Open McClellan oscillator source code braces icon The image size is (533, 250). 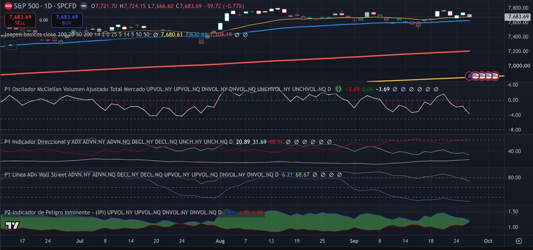pos(338,89)
